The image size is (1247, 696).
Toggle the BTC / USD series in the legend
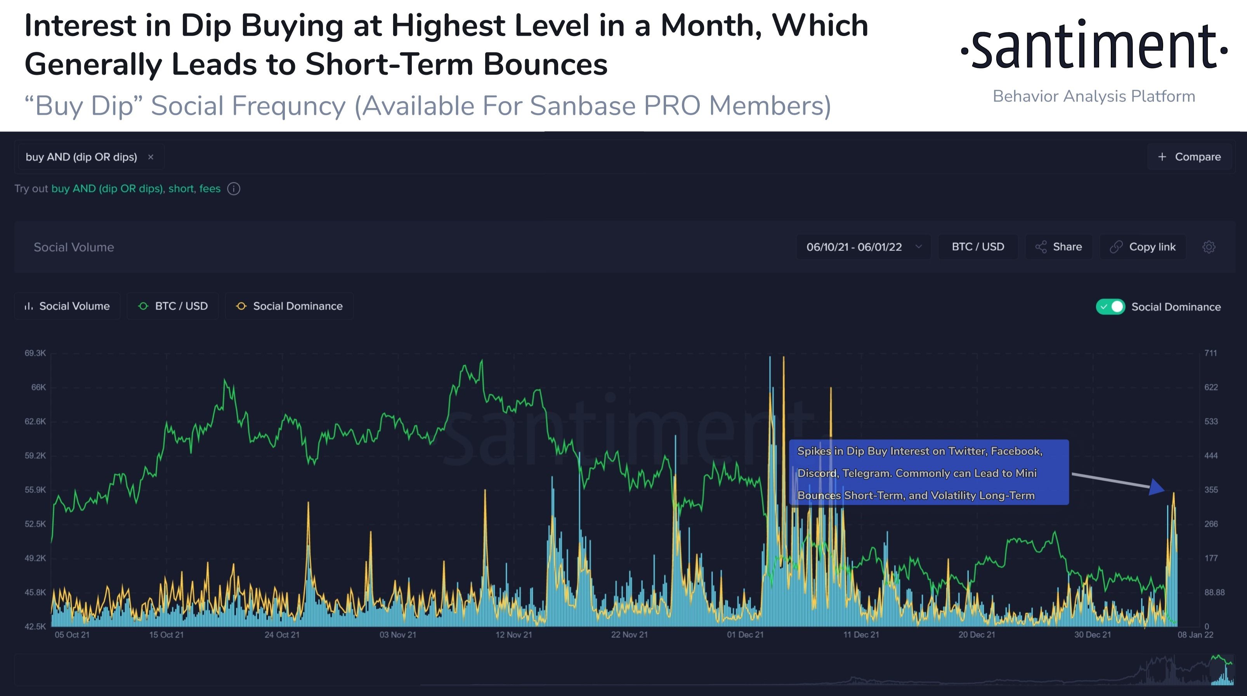181,306
